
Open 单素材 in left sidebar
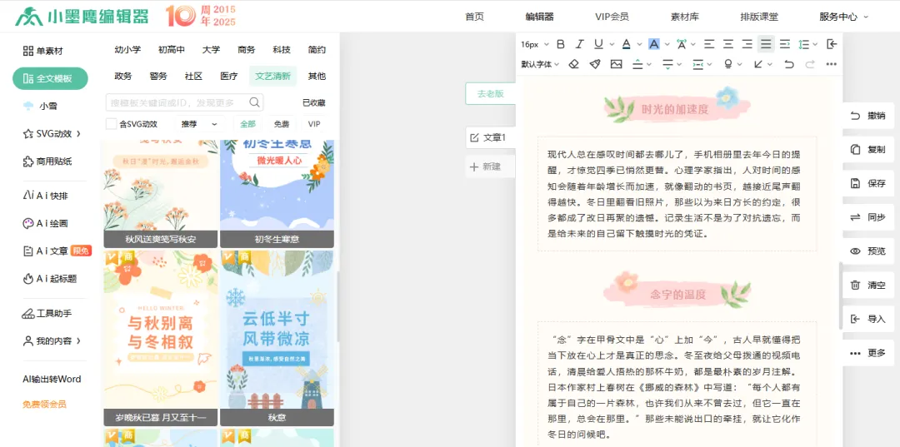click(42, 51)
